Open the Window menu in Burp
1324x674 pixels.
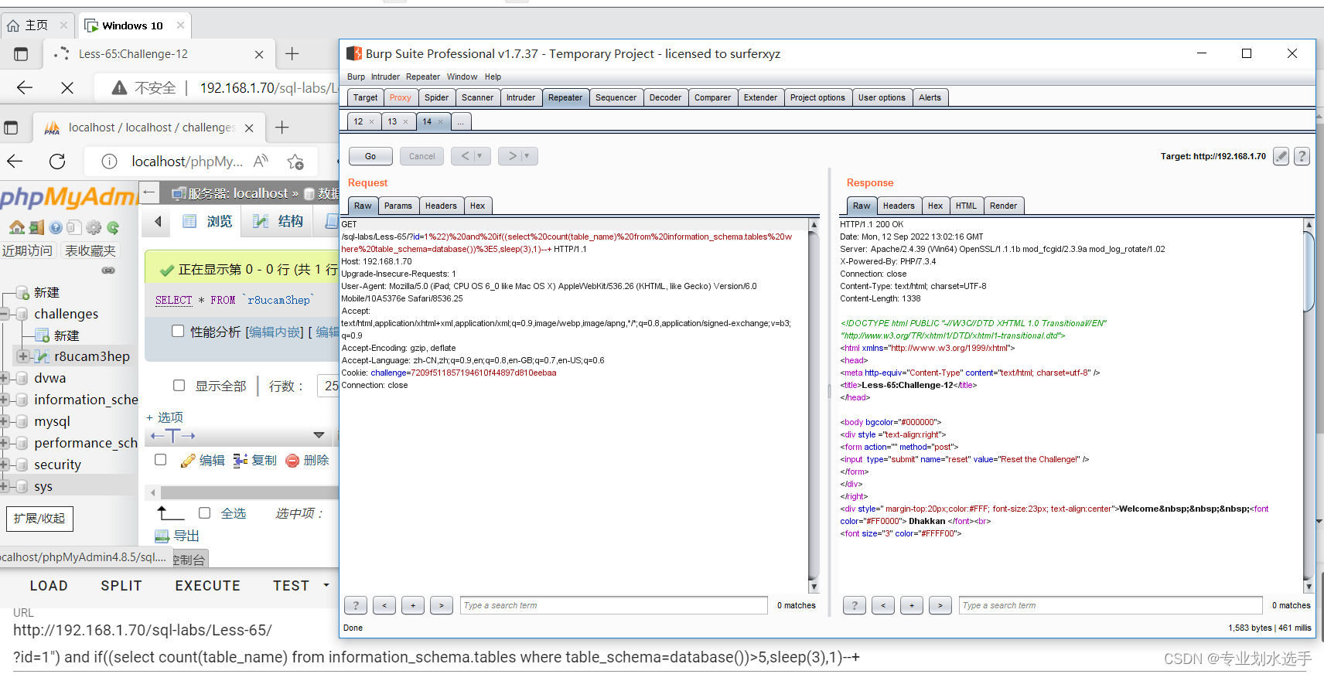click(462, 77)
